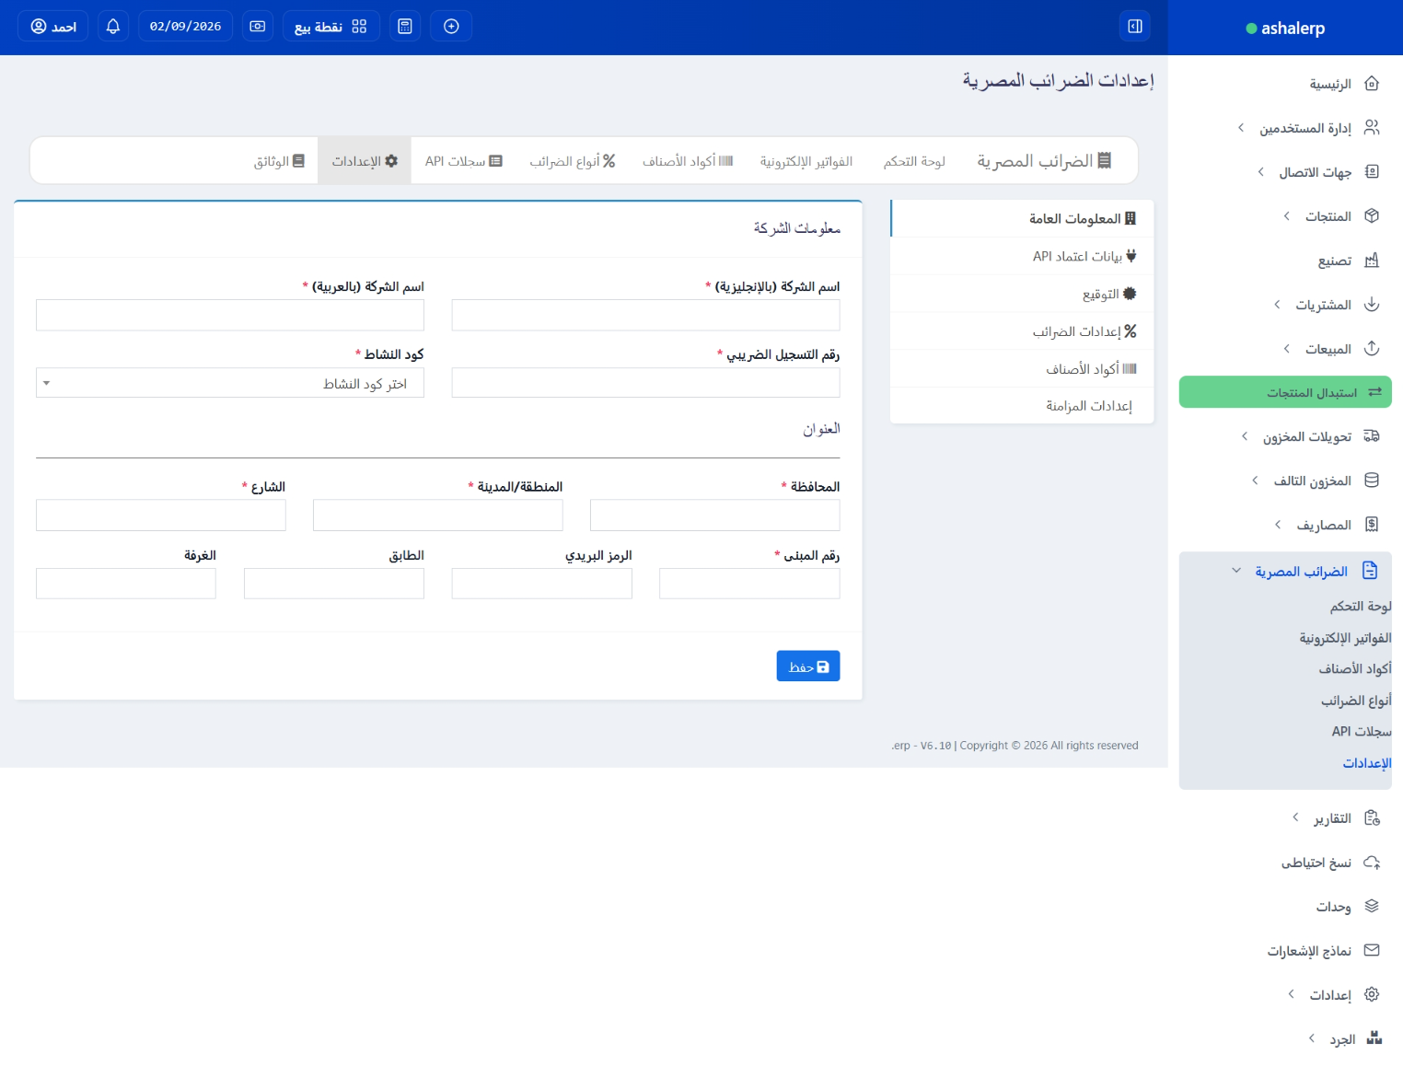
Task: Open the احمد user profile menu
Action: pyautogui.click(x=53, y=27)
